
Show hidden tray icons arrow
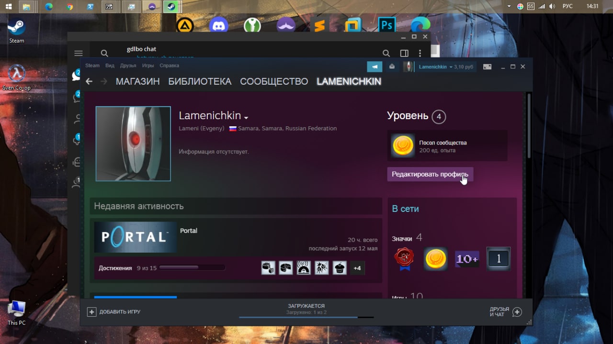coord(510,7)
